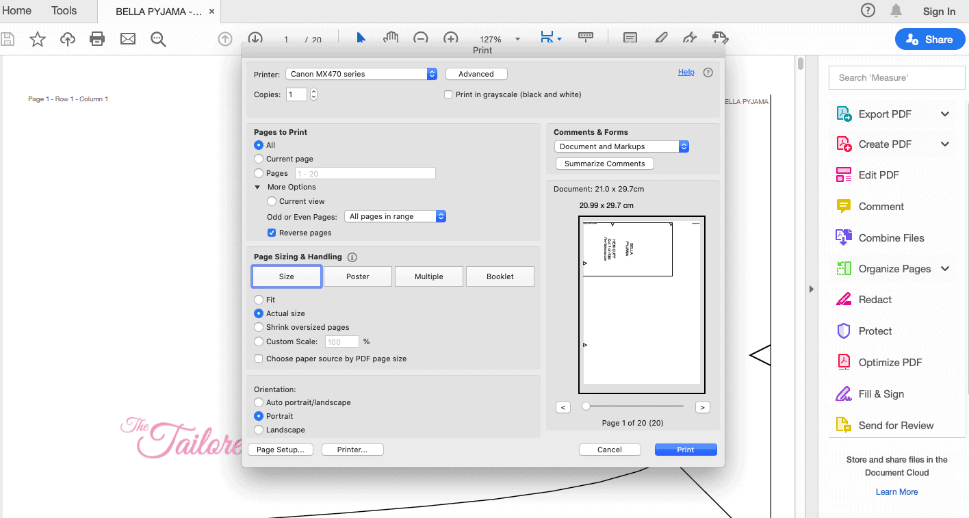Open the zoom percentage dropdown arrow
Viewport: 969px width, 518px height.
tap(517, 40)
